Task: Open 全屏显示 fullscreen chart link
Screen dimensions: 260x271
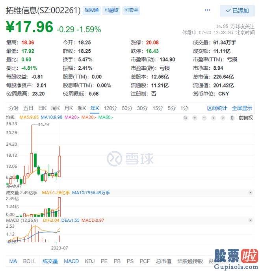Action: pyautogui.click(x=242, y=108)
